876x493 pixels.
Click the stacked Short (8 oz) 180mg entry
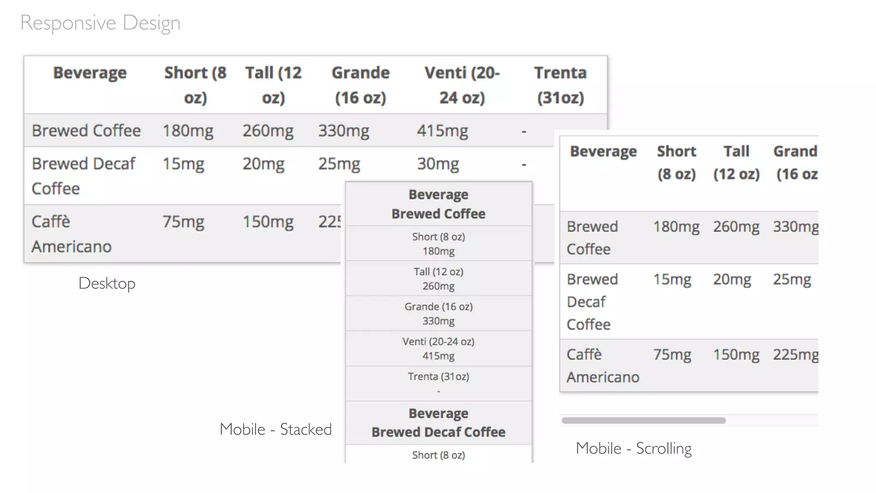(438, 244)
